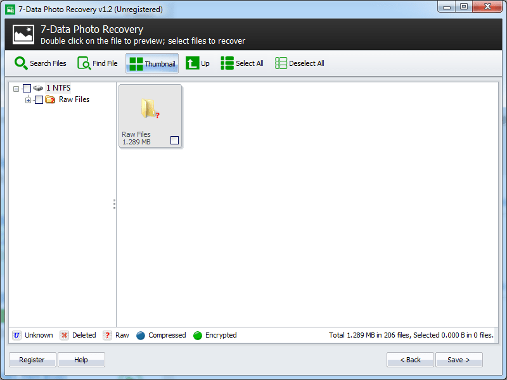Screen dimensions: 507x380
Task: Click the Save button
Action: (459, 359)
